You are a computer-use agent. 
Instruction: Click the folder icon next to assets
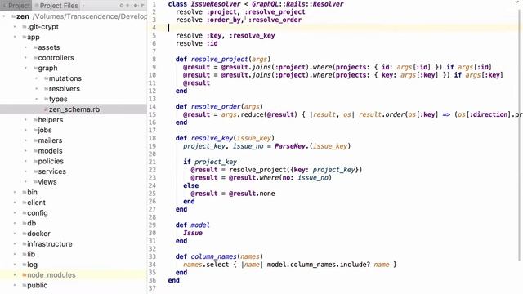(x=35, y=47)
